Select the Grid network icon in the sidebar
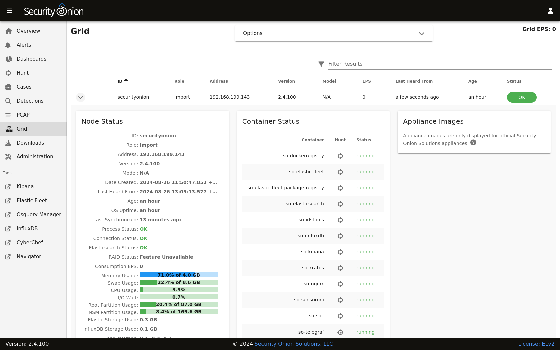The image size is (560, 350). point(9,129)
